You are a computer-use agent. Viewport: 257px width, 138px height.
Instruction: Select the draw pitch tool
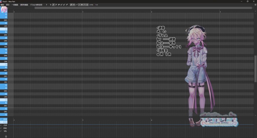click(x=61, y=5)
